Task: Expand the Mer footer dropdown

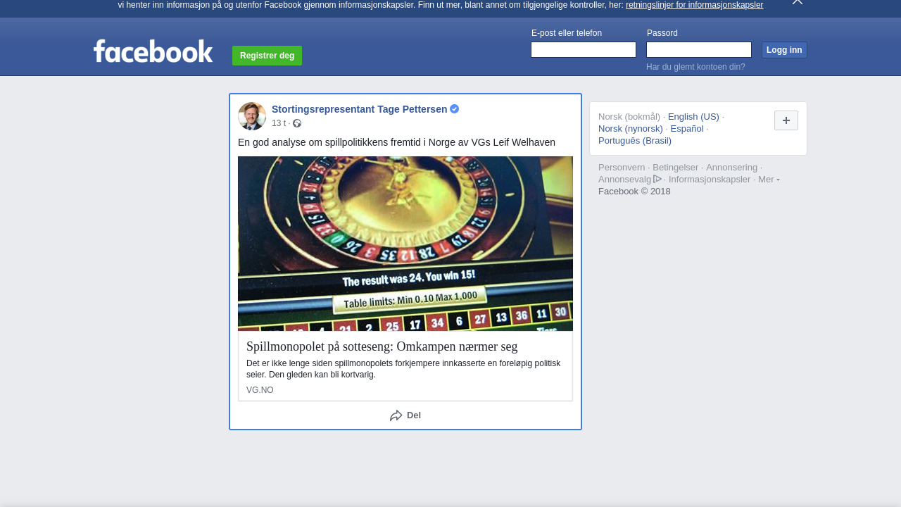Action: click(769, 180)
